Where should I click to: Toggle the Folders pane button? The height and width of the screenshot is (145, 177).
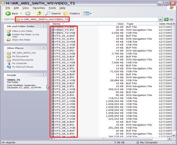72,14
